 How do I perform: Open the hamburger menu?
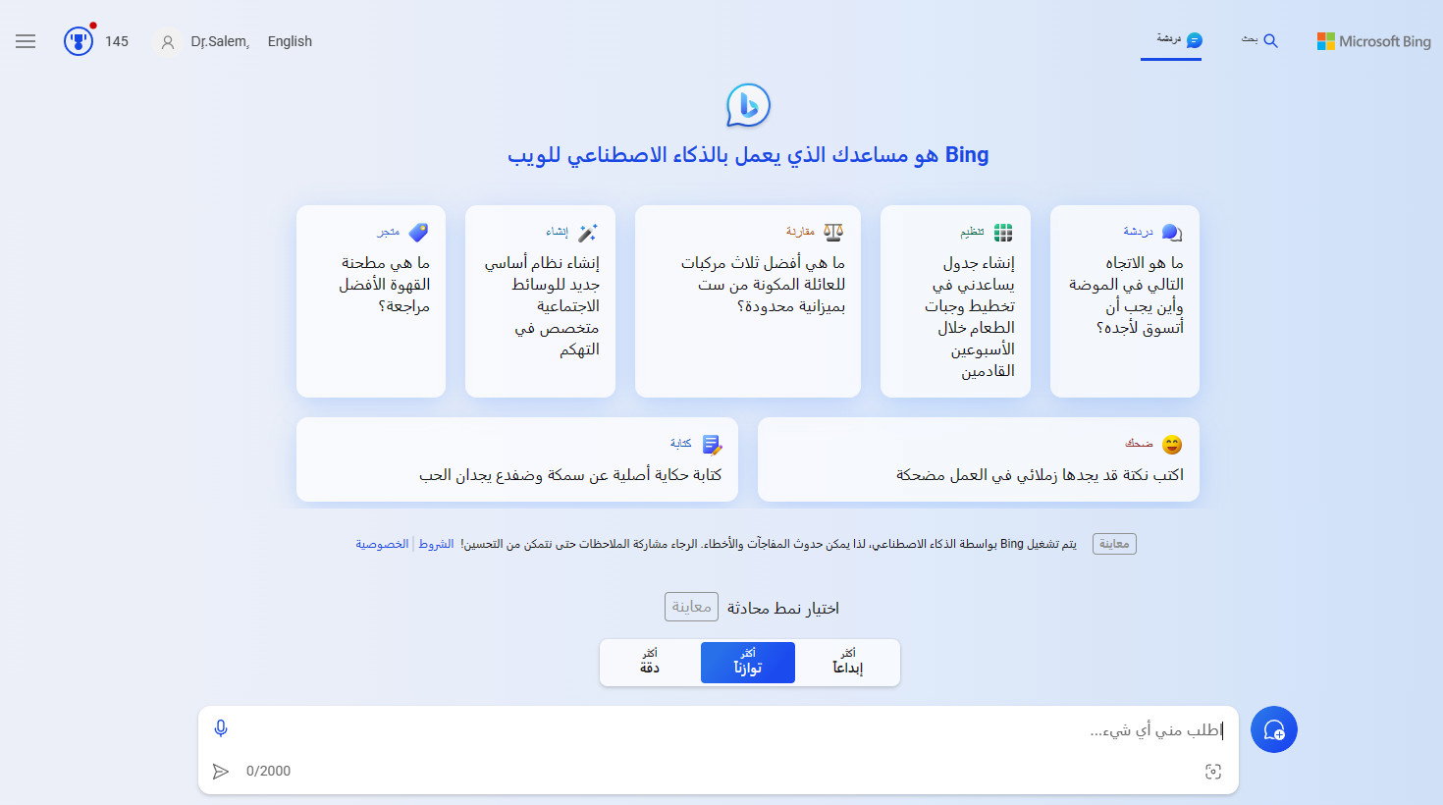pos(26,41)
